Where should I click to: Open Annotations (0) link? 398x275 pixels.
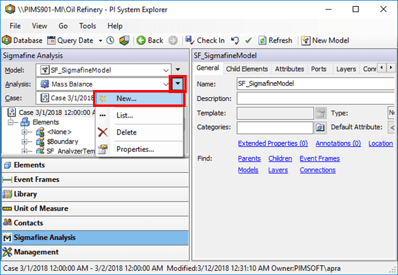coord(338,144)
